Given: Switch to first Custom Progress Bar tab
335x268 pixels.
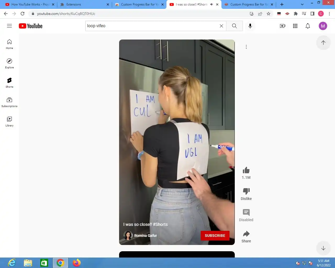Looking at the screenshot, I should [x=139, y=4].
